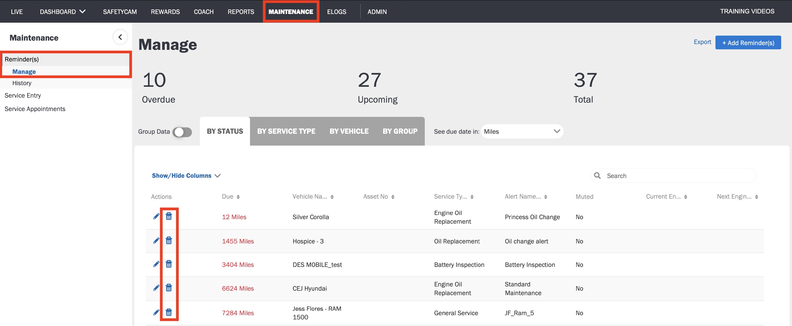Switch to BY SERVICE TYPE tab
The image size is (792, 326).
pos(286,131)
